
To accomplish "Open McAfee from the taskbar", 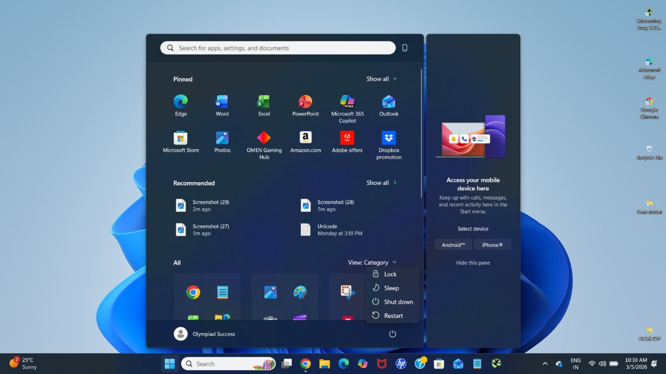I will click(382, 364).
